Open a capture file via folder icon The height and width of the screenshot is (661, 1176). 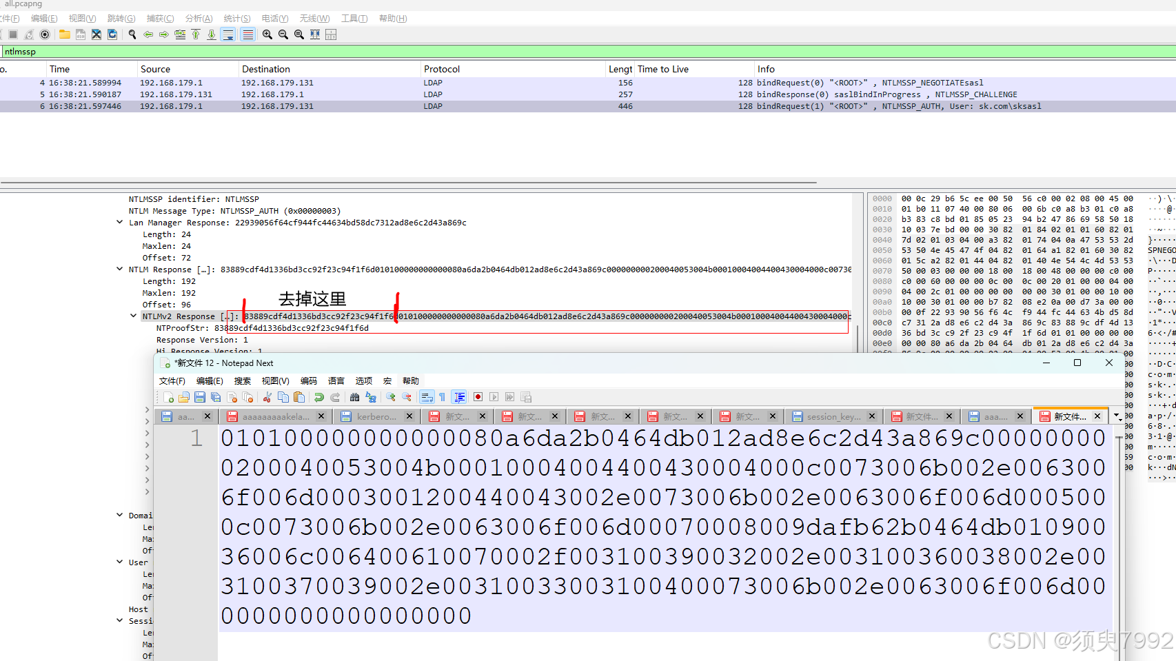click(65, 34)
